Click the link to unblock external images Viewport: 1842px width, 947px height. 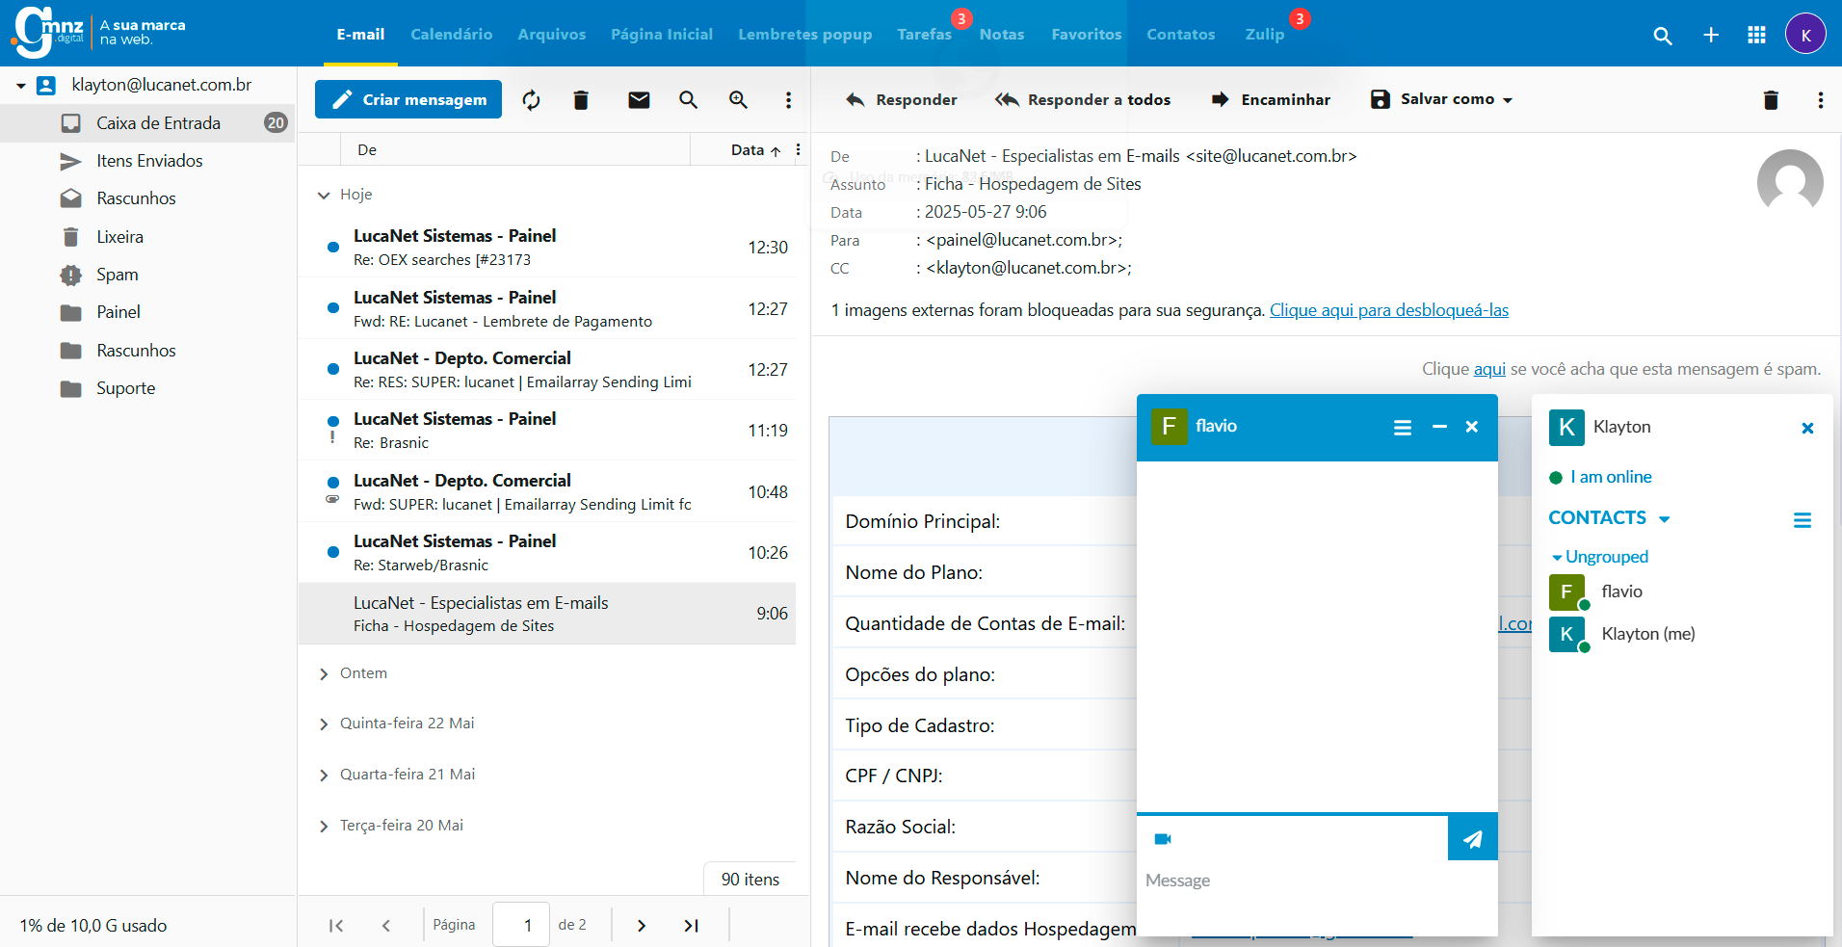pos(1388,310)
